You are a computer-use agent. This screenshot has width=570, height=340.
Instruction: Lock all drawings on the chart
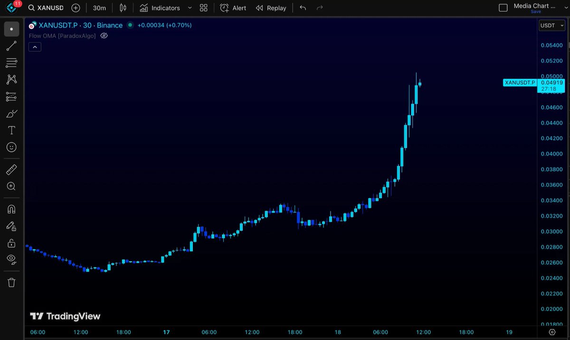pos(11,243)
